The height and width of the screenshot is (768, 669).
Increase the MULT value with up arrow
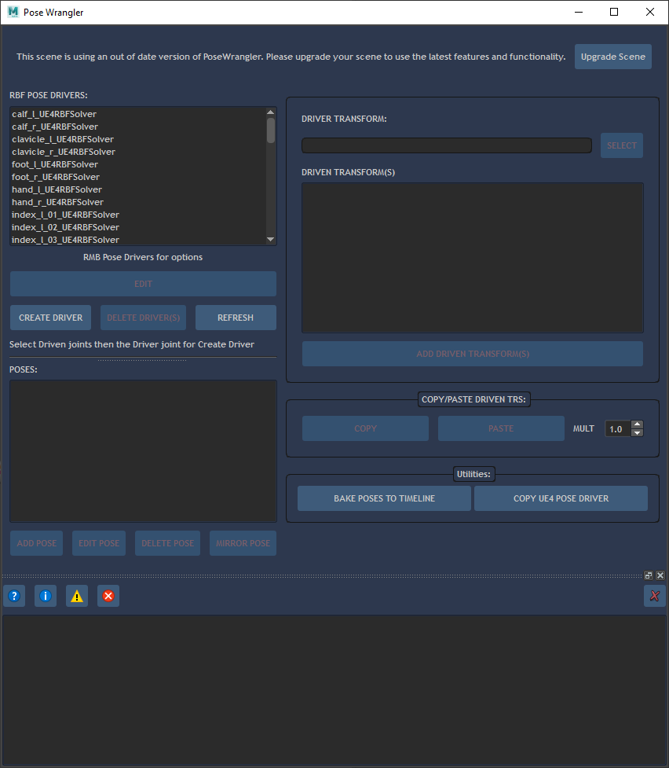[637, 425]
